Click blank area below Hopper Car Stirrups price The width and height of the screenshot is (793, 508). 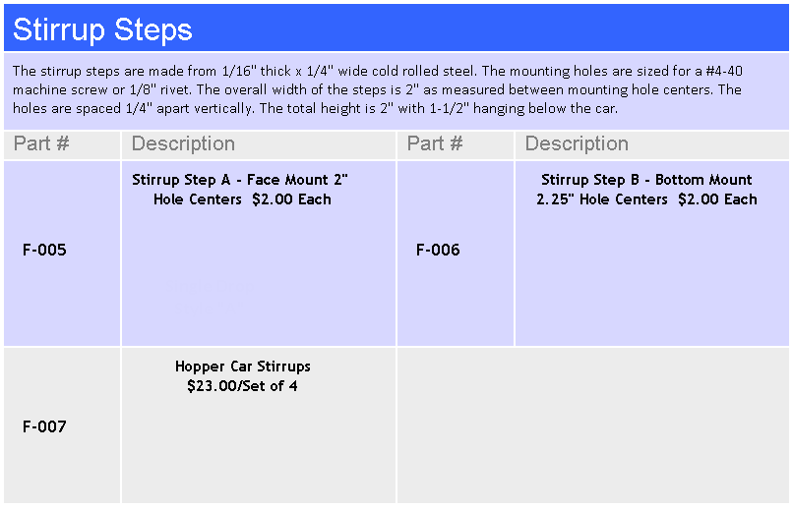pos(258,452)
